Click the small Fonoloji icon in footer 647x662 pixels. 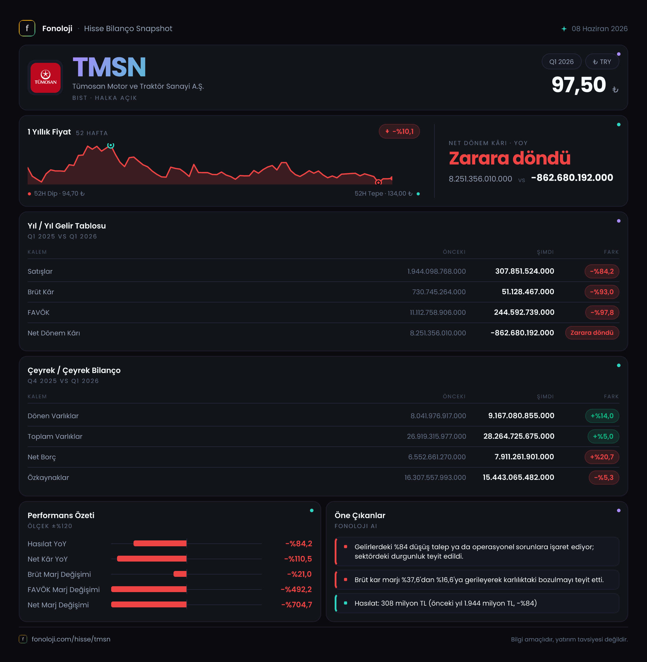point(23,639)
